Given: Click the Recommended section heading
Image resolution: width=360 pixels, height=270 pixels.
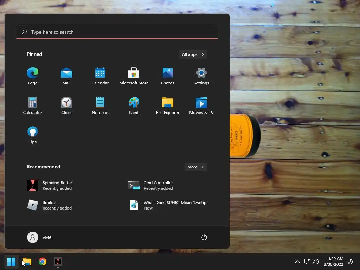Looking at the screenshot, I should point(43,167).
